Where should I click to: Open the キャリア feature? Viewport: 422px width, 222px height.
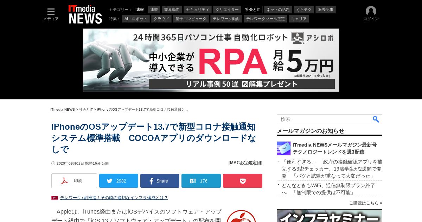(x=299, y=19)
